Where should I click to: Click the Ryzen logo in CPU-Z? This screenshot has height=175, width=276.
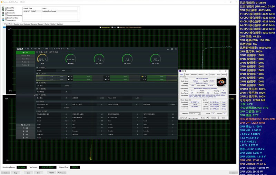(221, 82)
